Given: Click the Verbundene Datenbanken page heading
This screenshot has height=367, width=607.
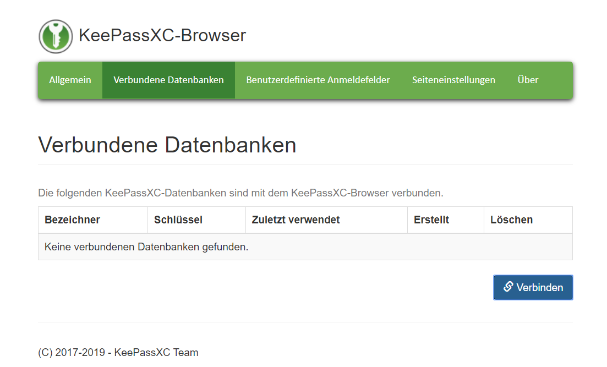Looking at the screenshot, I should [x=167, y=145].
